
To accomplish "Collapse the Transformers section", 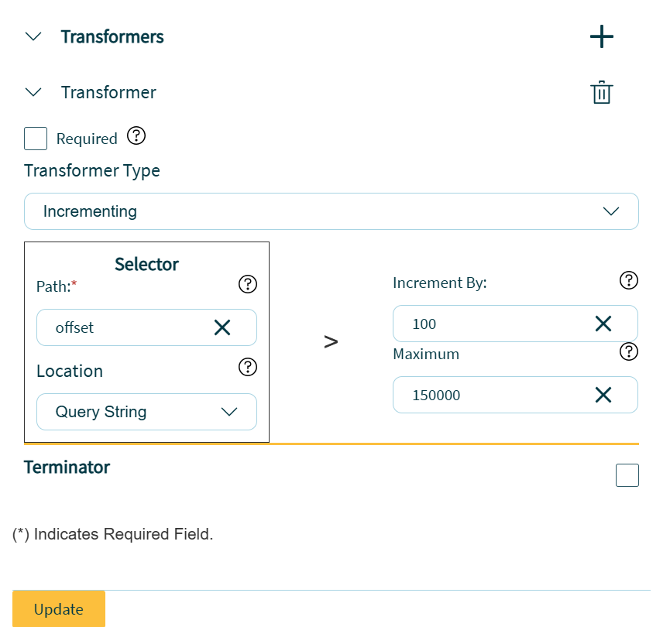I will click(33, 36).
